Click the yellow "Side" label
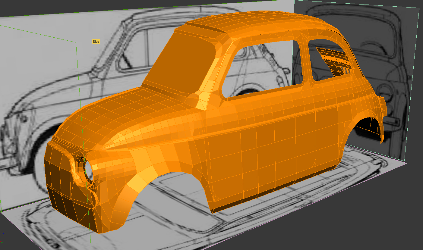 (x=96, y=42)
